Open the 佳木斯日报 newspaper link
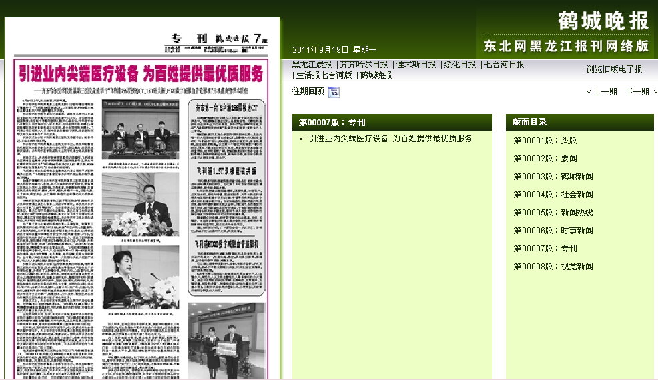Viewport: 658px width, 380px height. 416,65
